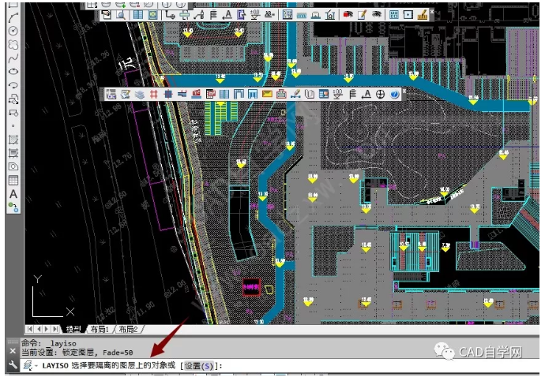Click the orange measuring ruler icon
Screen dimensions: 545x377
(x=423, y=15)
